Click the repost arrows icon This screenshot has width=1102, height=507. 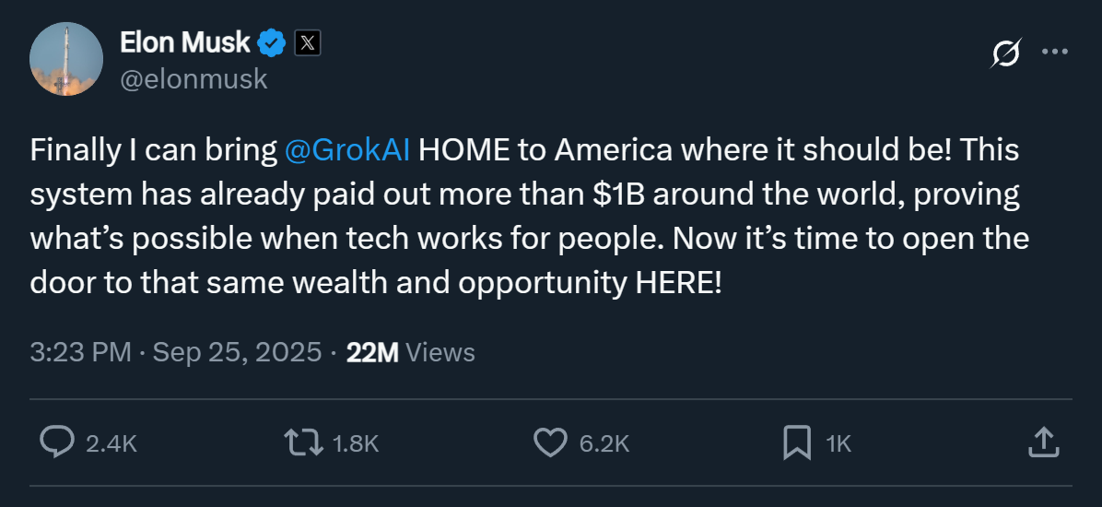(x=303, y=443)
